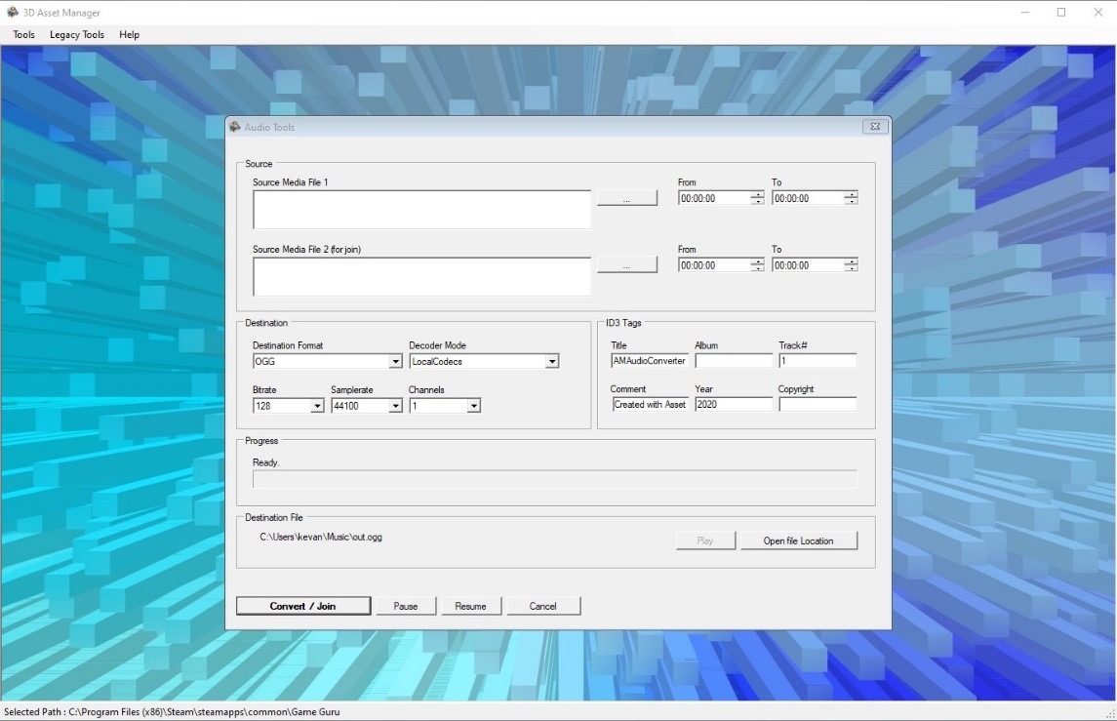Viewport: 1117px width, 721px height.
Task: Expand the Bitrate dropdown
Action: 317,406
